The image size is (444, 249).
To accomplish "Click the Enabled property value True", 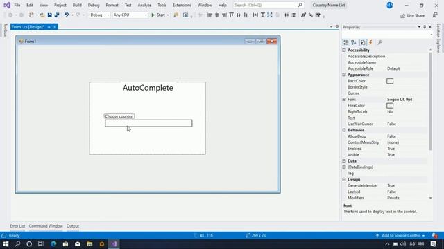I will [x=391, y=149].
